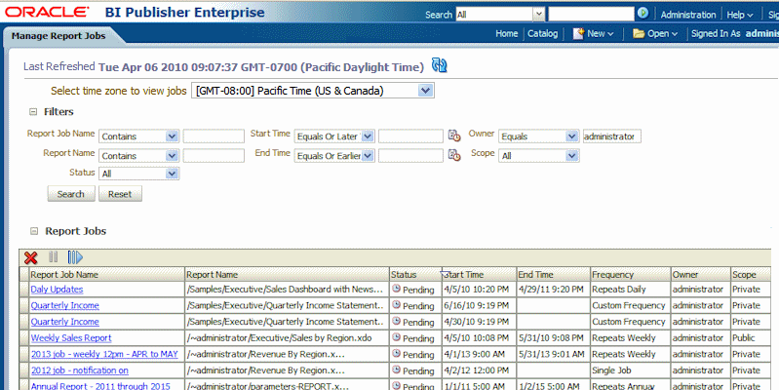This screenshot has width=779, height=390.
Task: Click the 4/29/11 9:20 PM end time cell
Action: [x=551, y=290]
